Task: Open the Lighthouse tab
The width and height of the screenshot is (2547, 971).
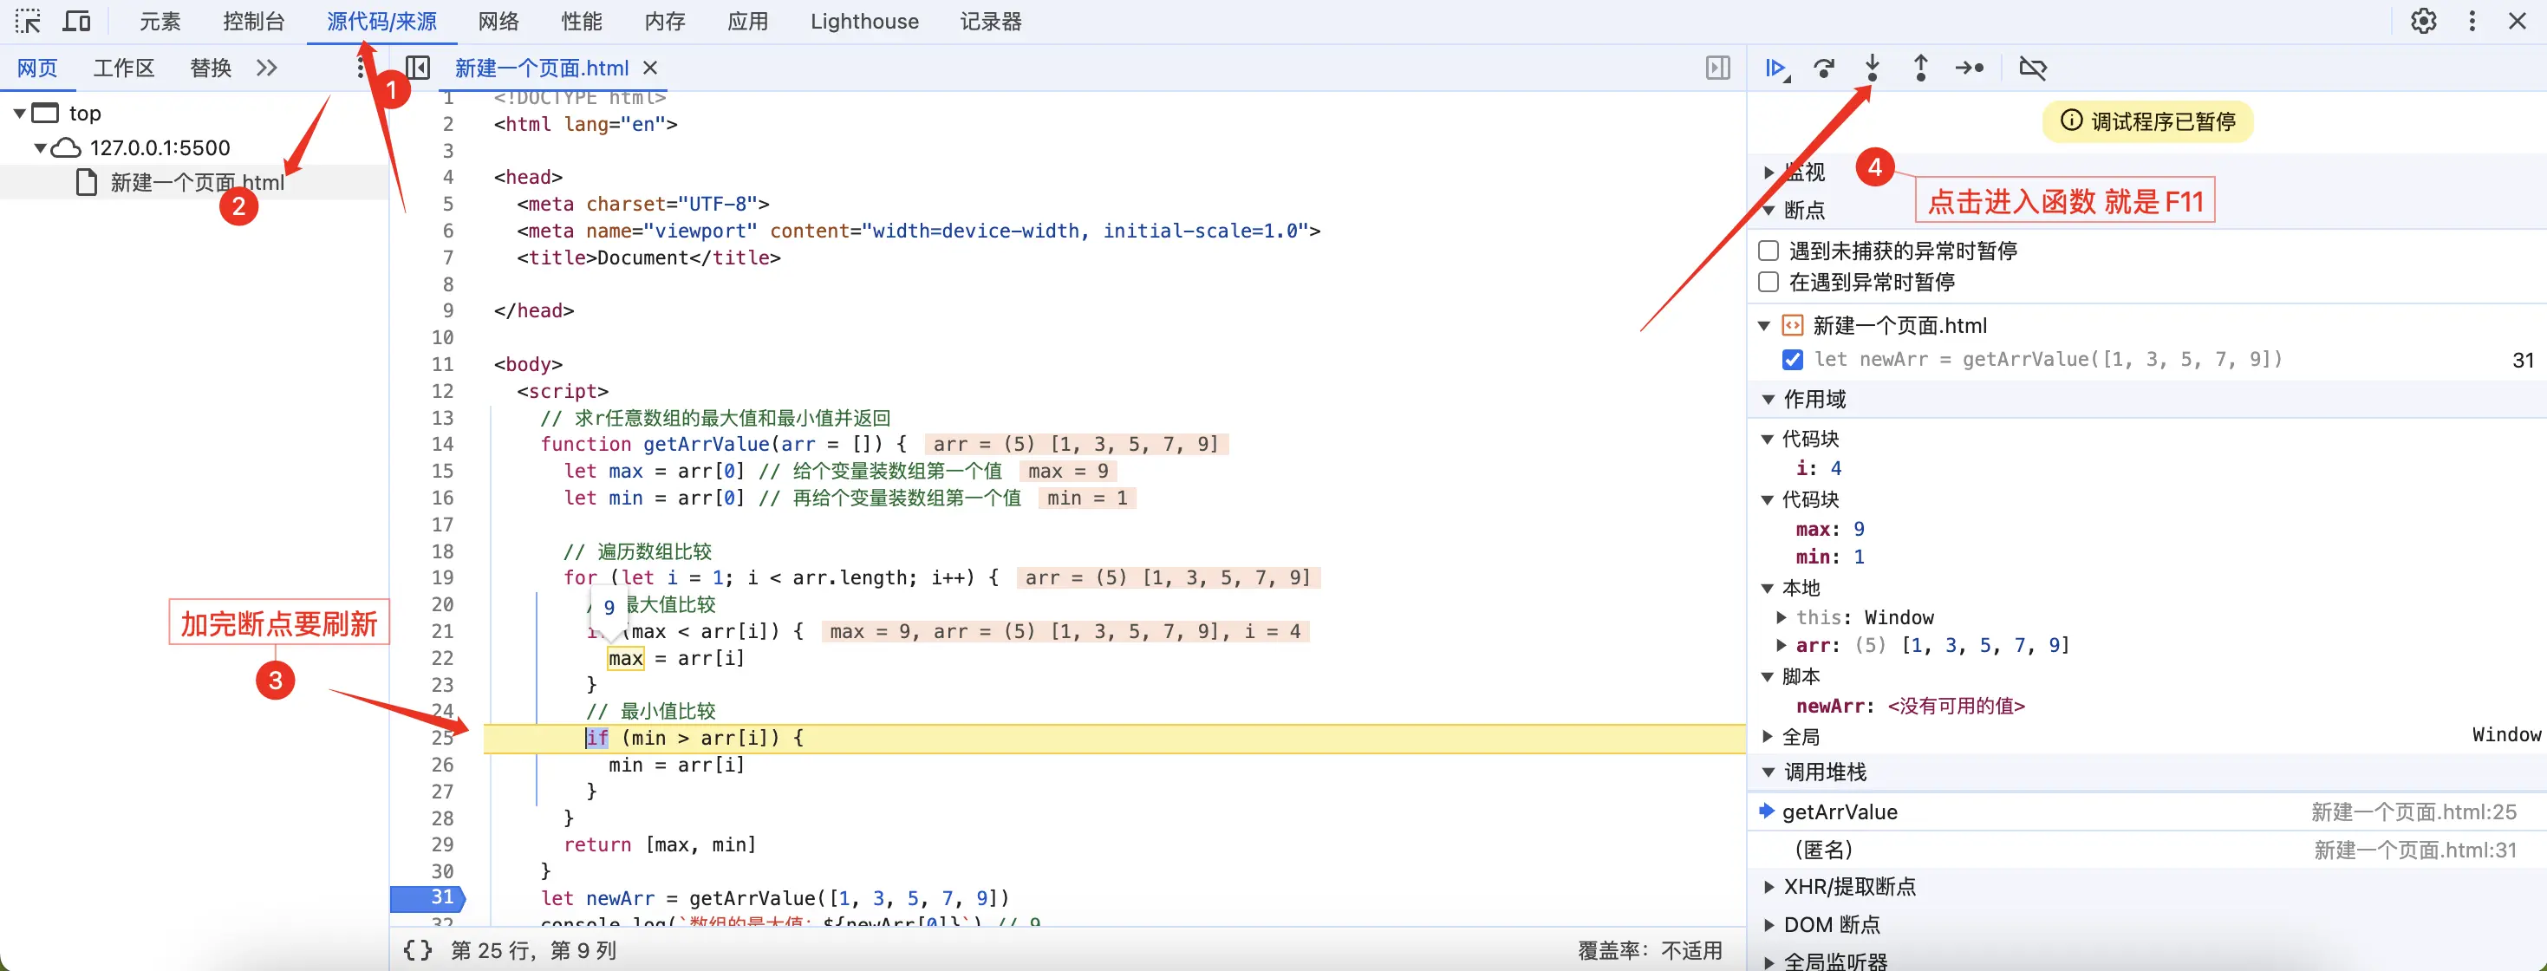Action: click(864, 21)
